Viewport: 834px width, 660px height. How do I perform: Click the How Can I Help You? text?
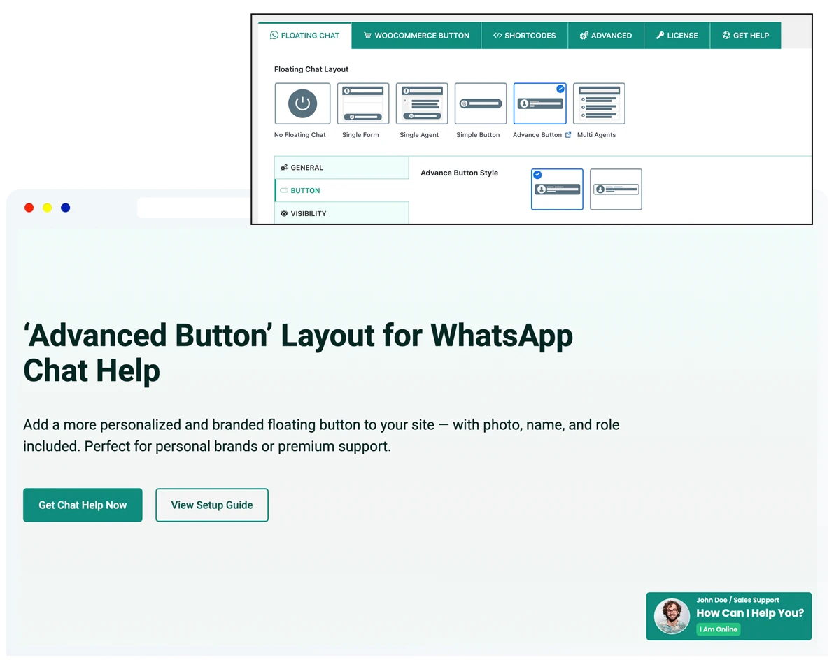[750, 612]
